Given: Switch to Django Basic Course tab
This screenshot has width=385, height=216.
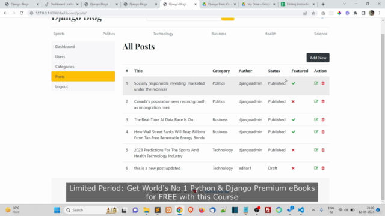Looking at the screenshot, I should 219,4.
